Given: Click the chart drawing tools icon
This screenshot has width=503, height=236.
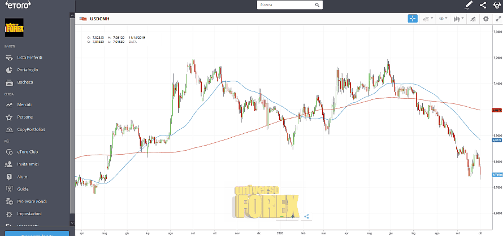Looking at the screenshot, I should click(x=472, y=19).
